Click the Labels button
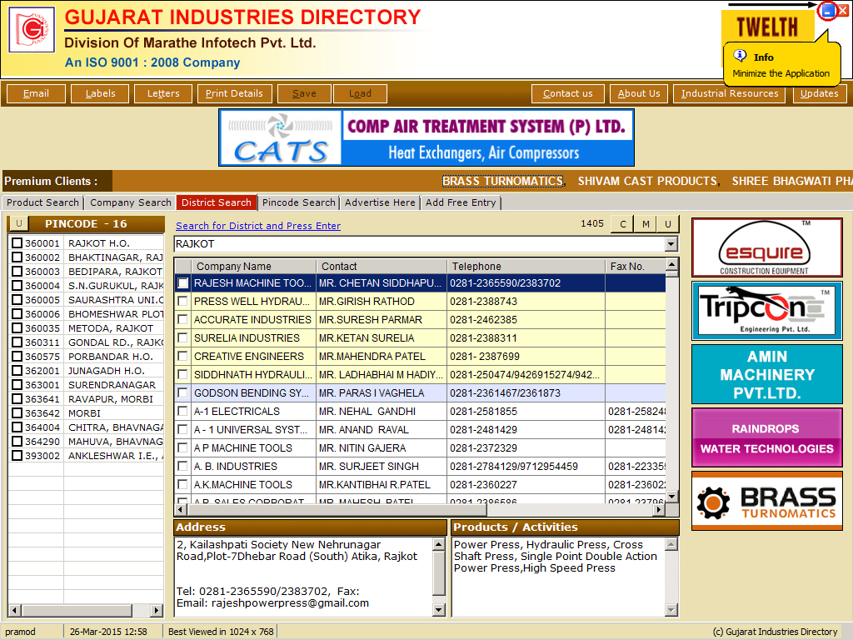Viewport: 853px width, 640px height. click(100, 93)
